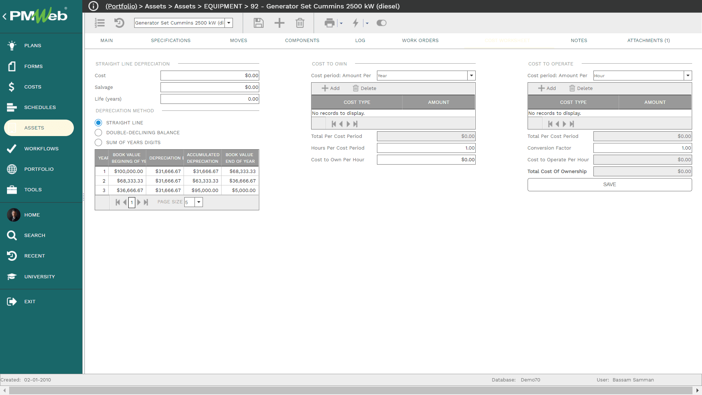Open Search magnifier in sidebar
702x395 pixels.
click(12, 235)
